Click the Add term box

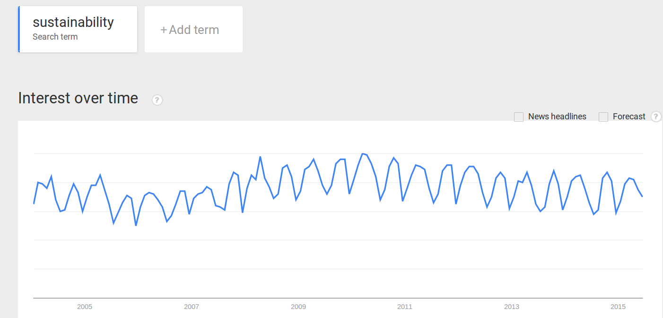click(193, 29)
